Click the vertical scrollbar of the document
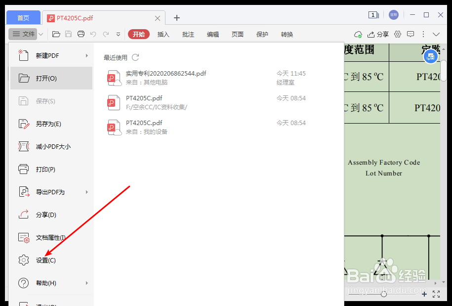This screenshot has height=306, width=452. coord(443,72)
